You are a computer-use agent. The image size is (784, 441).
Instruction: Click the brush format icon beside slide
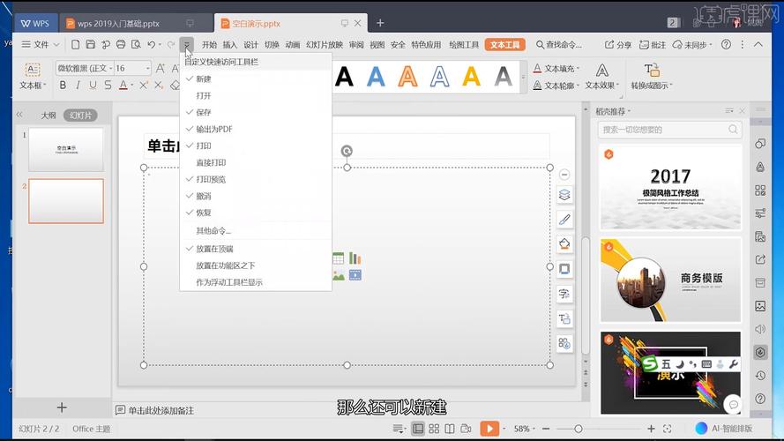pyautogui.click(x=564, y=219)
